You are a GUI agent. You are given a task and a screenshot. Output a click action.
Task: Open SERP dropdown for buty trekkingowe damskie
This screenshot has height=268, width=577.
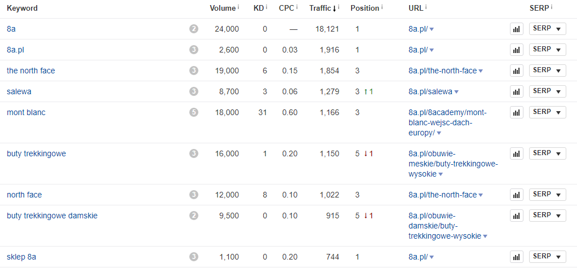coord(548,215)
